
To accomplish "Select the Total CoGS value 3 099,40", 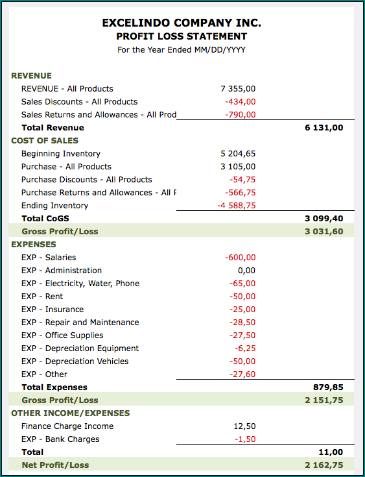I will pyautogui.click(x=324, y=219).
